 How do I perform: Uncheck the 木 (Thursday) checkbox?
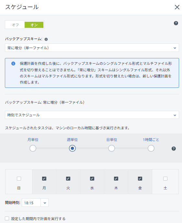pos(116,179)
